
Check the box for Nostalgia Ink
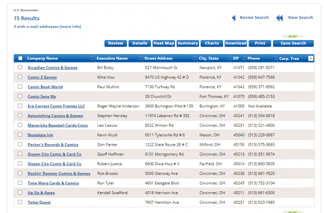click(20, 135)
